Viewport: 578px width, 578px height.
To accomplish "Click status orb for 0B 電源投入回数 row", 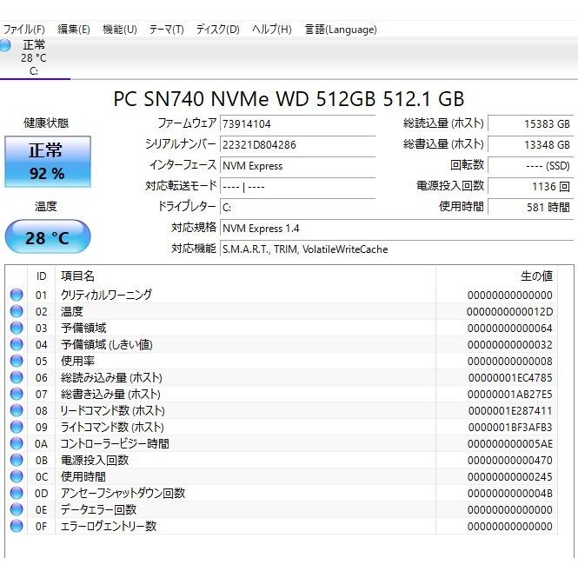I will (17, 460).
